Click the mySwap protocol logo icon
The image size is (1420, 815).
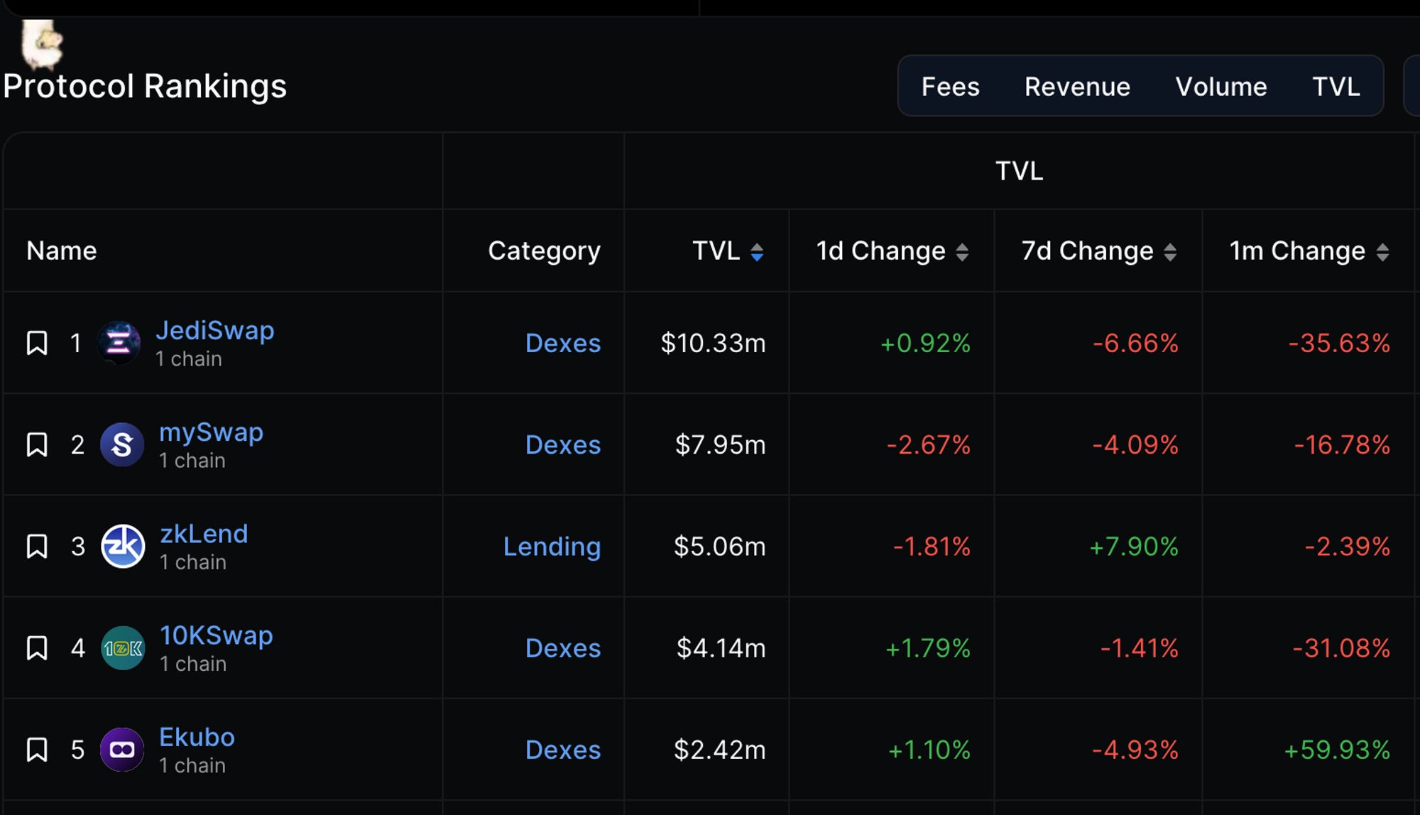click(122, 444)
